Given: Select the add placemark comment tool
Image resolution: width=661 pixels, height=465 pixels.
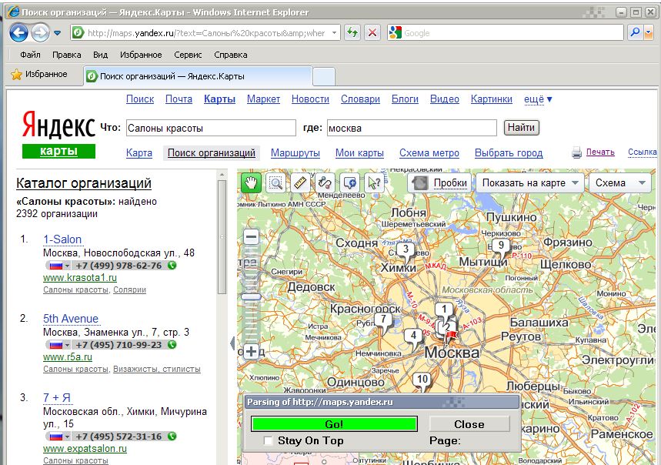Looking at the screenshot, I should 349,183.
